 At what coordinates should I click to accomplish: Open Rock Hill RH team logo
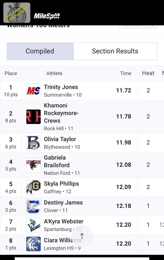pos(33,117)
